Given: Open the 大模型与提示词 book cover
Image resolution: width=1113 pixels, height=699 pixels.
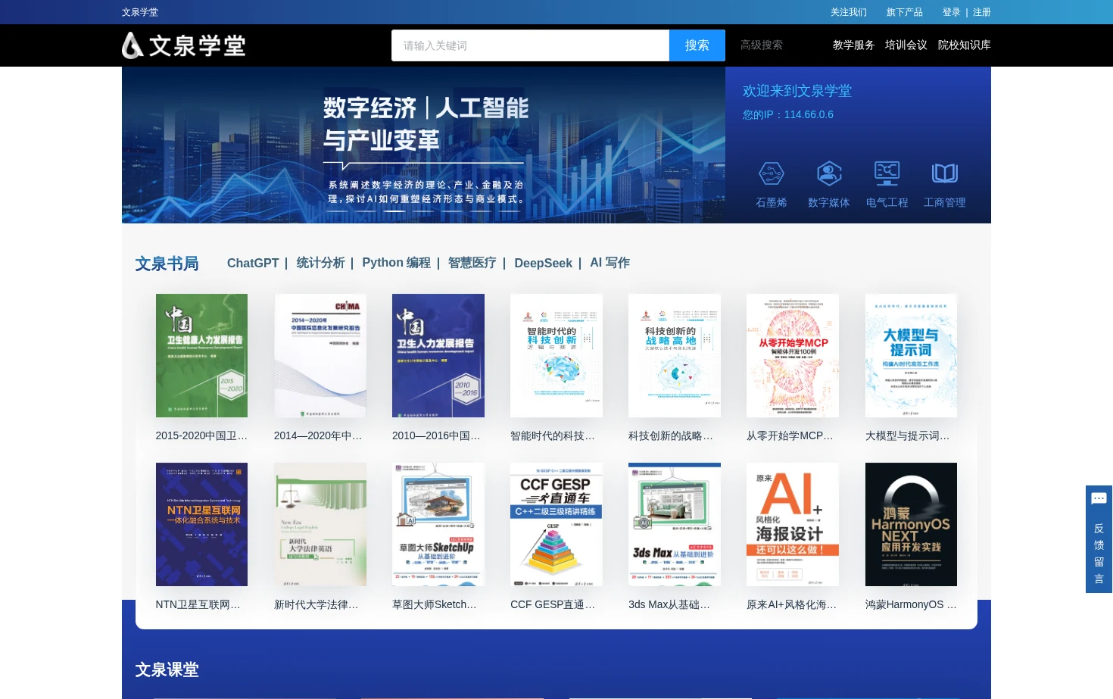Looking at the screenshot, I should click(x=911, y=355).
